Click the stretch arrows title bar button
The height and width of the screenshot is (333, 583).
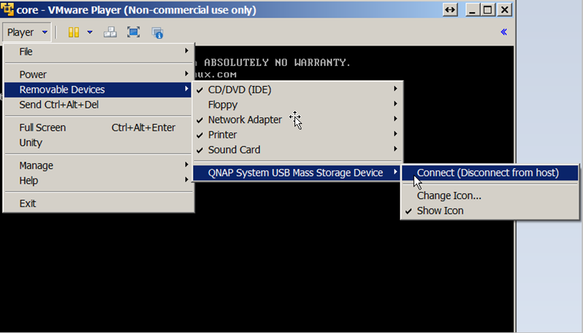click(x=450, y=10)
